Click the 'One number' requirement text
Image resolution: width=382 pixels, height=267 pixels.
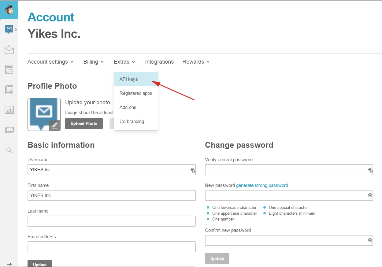(x=223, y=219)
